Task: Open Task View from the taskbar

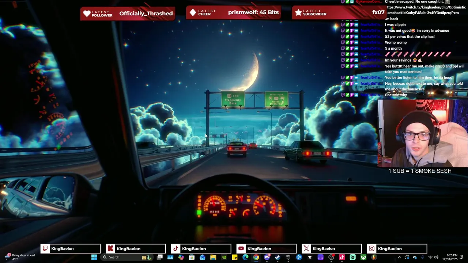Action: pos(160,257)
